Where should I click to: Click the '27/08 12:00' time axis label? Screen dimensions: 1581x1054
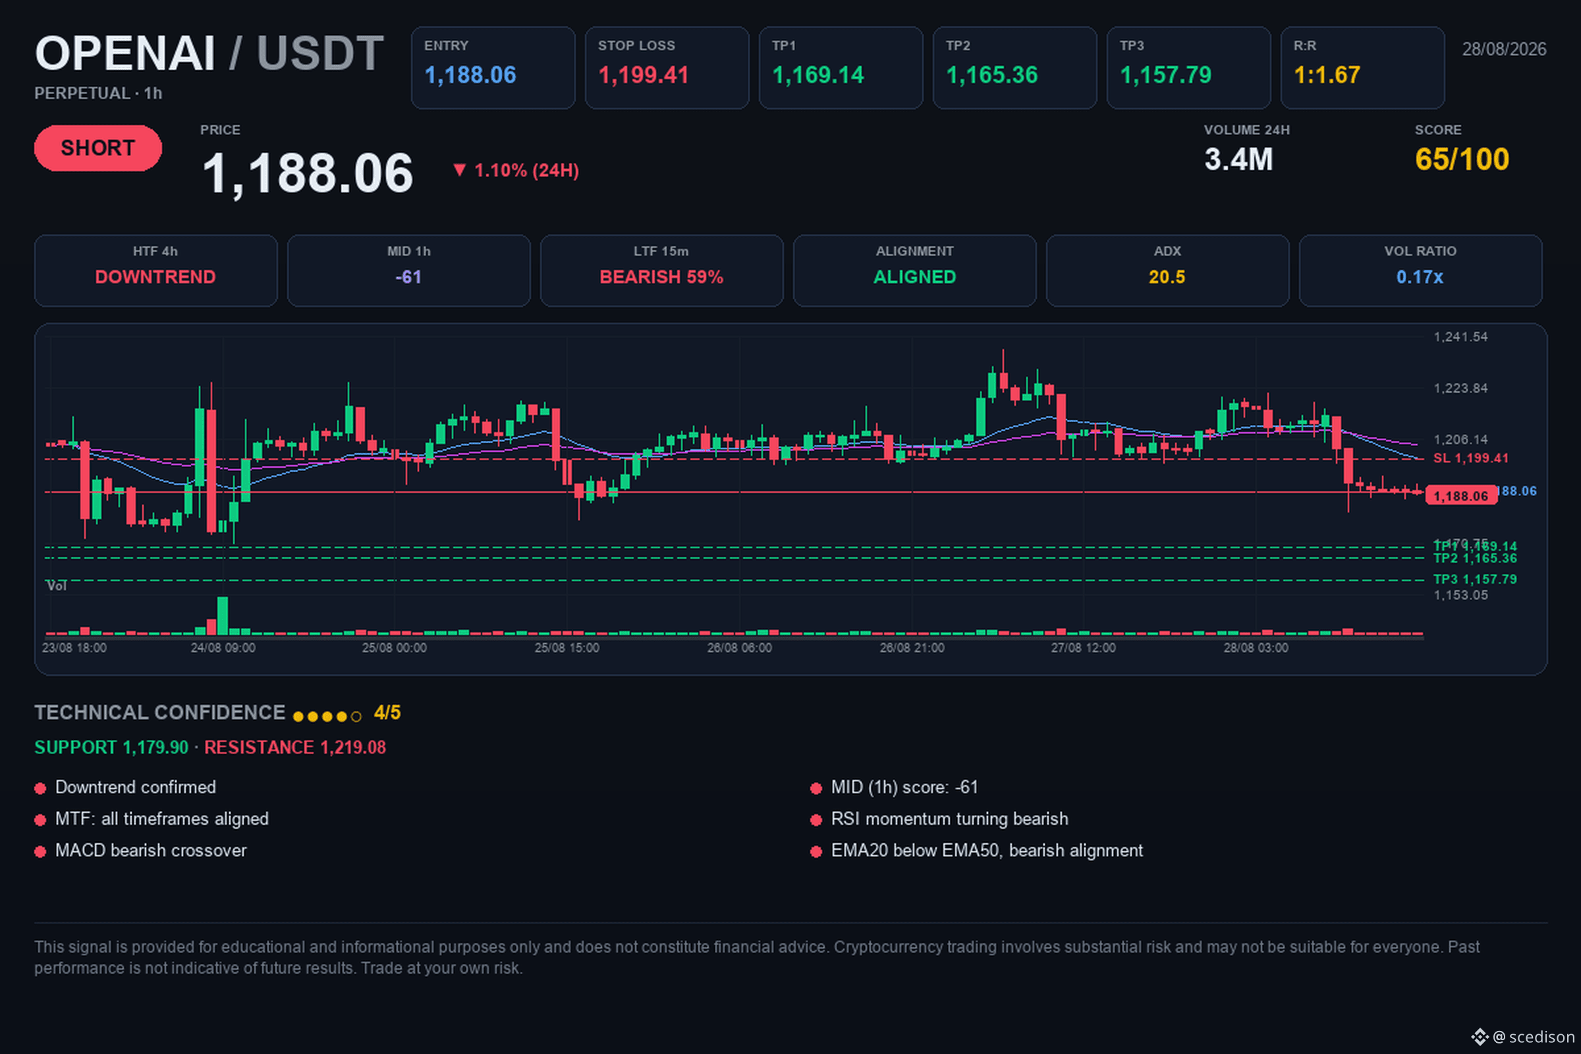tap(1084, 648)
